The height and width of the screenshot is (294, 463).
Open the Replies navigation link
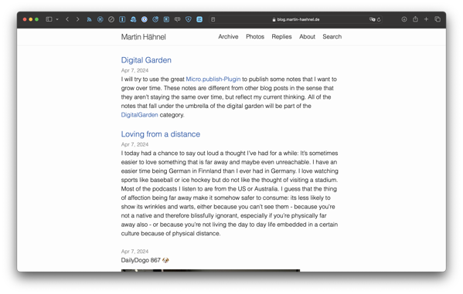[x=281, y=36]
